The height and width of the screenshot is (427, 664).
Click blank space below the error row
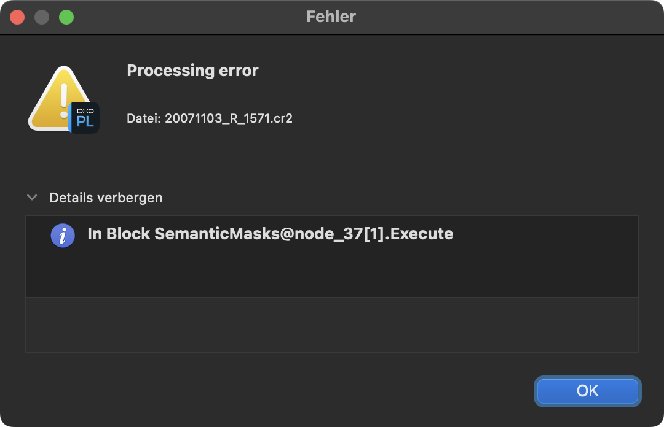pos(331,273)
